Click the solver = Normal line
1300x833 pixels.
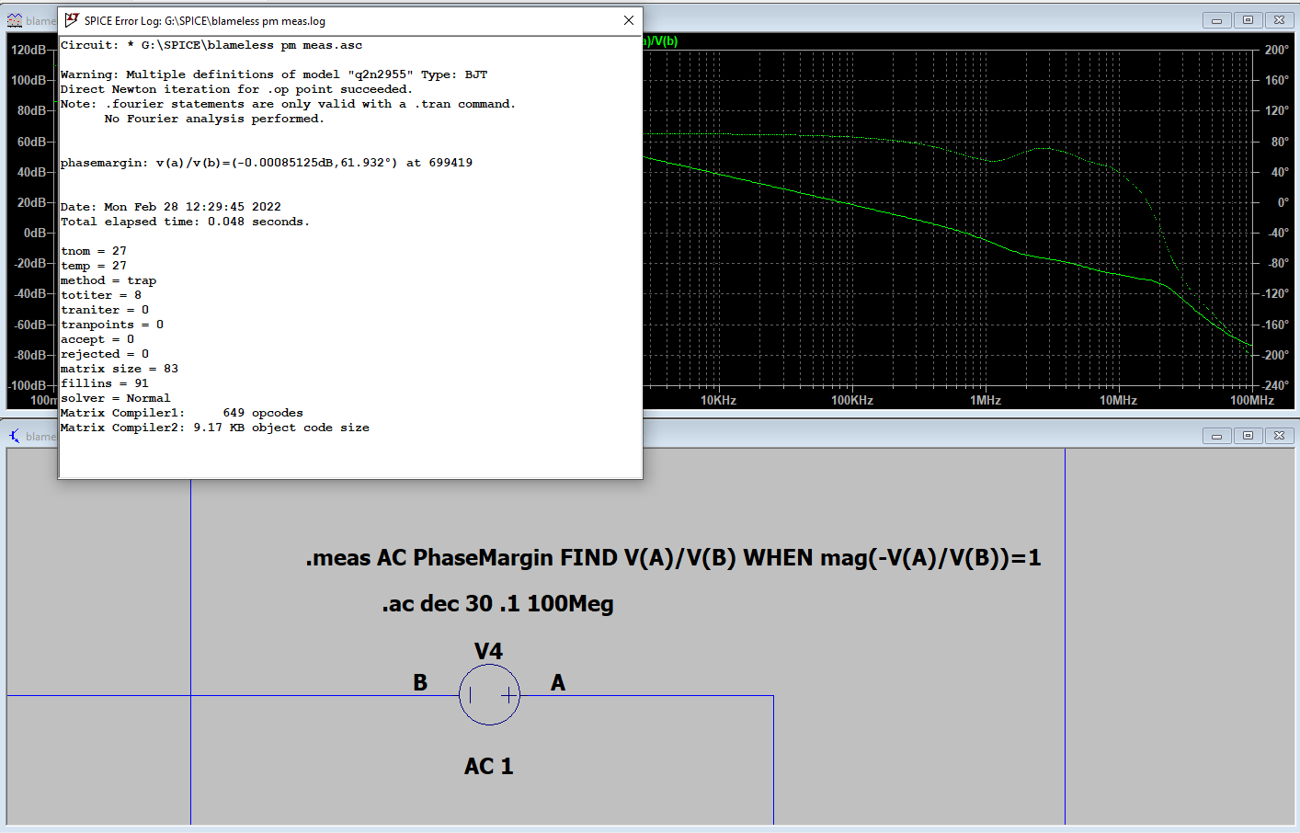click(116, 398)
